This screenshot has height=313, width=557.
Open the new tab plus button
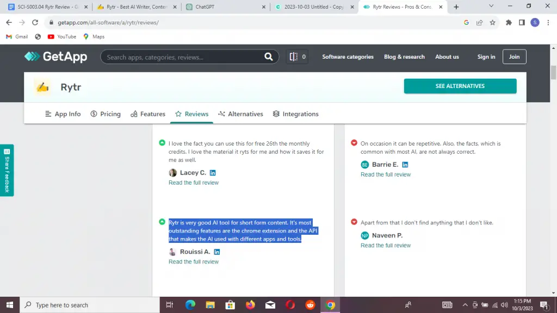tap(456, 7)
